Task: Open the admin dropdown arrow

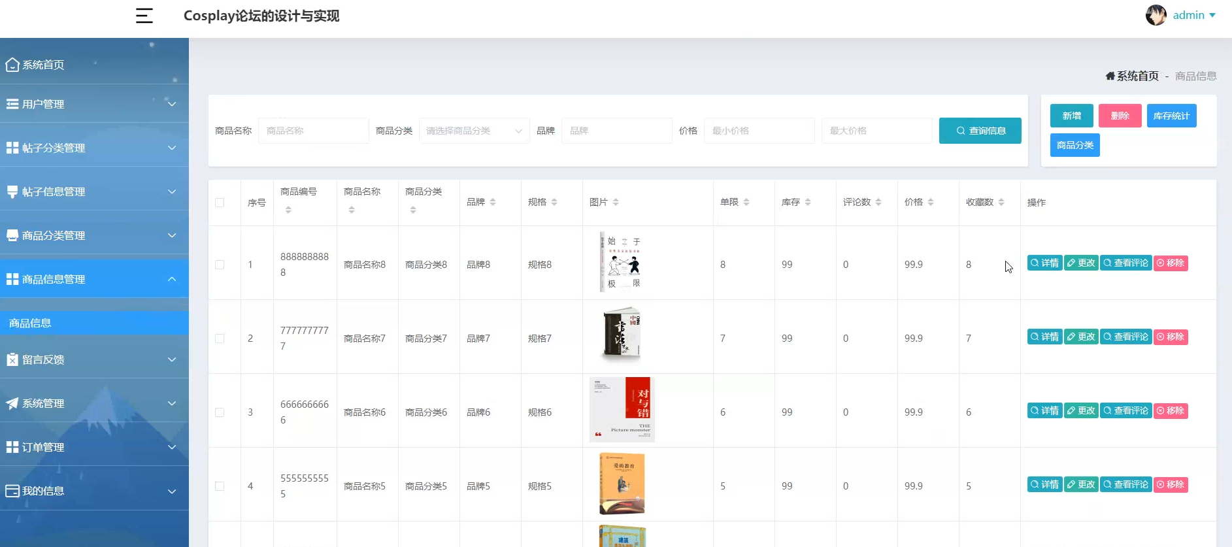Action: click(x=1212, y=15)
